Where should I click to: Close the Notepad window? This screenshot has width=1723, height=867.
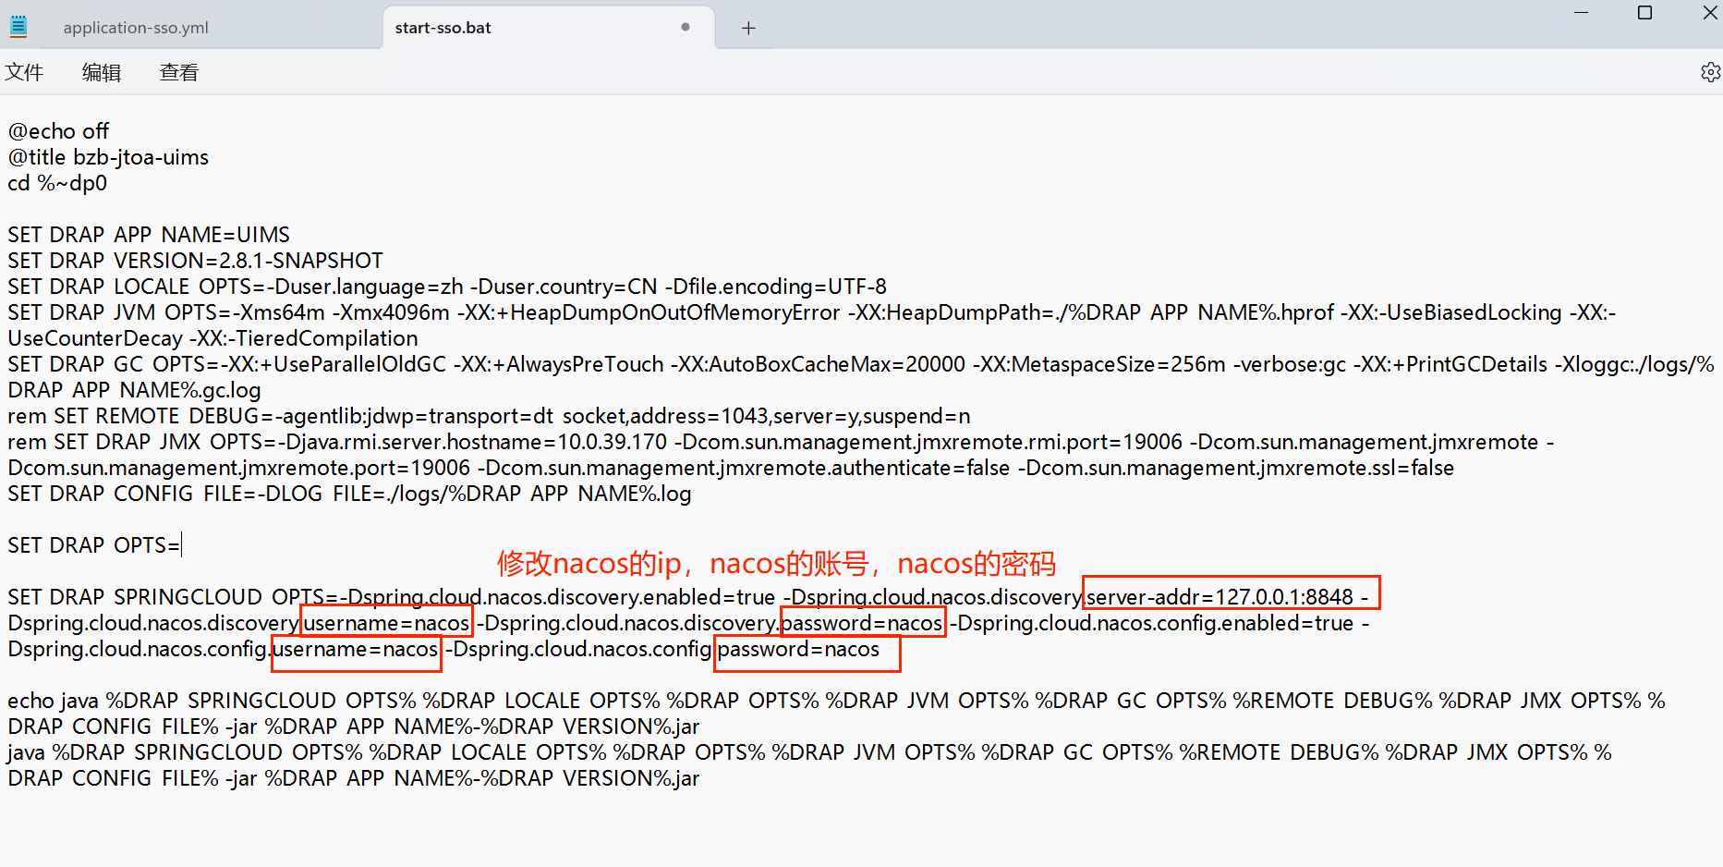[1709, 13]
